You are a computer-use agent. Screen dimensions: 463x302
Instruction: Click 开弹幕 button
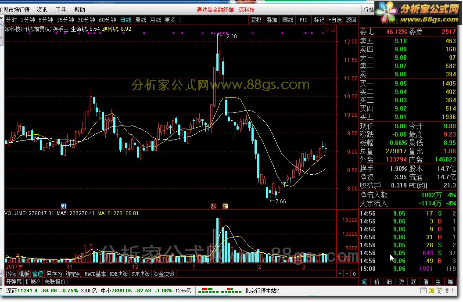pyautogui.click(x=14, y=281)
